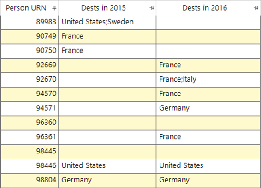Click URN 96360 cell

tap(30, 123)
